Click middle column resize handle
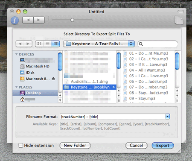This screenshot has width=192, height=161. click(119, 101)
